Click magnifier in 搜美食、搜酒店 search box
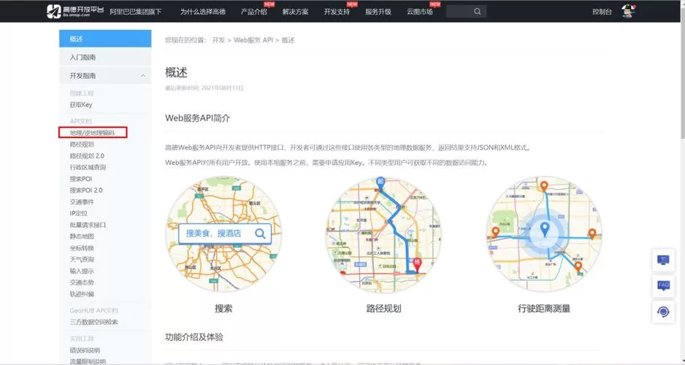The width and height of the screenshot is (685, 365). click(260, 234)
